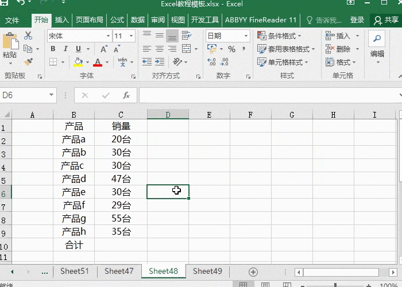Add a new sheet with plus button
The height and width of the screenshot is (287, 402).
(x=253, y=272)
